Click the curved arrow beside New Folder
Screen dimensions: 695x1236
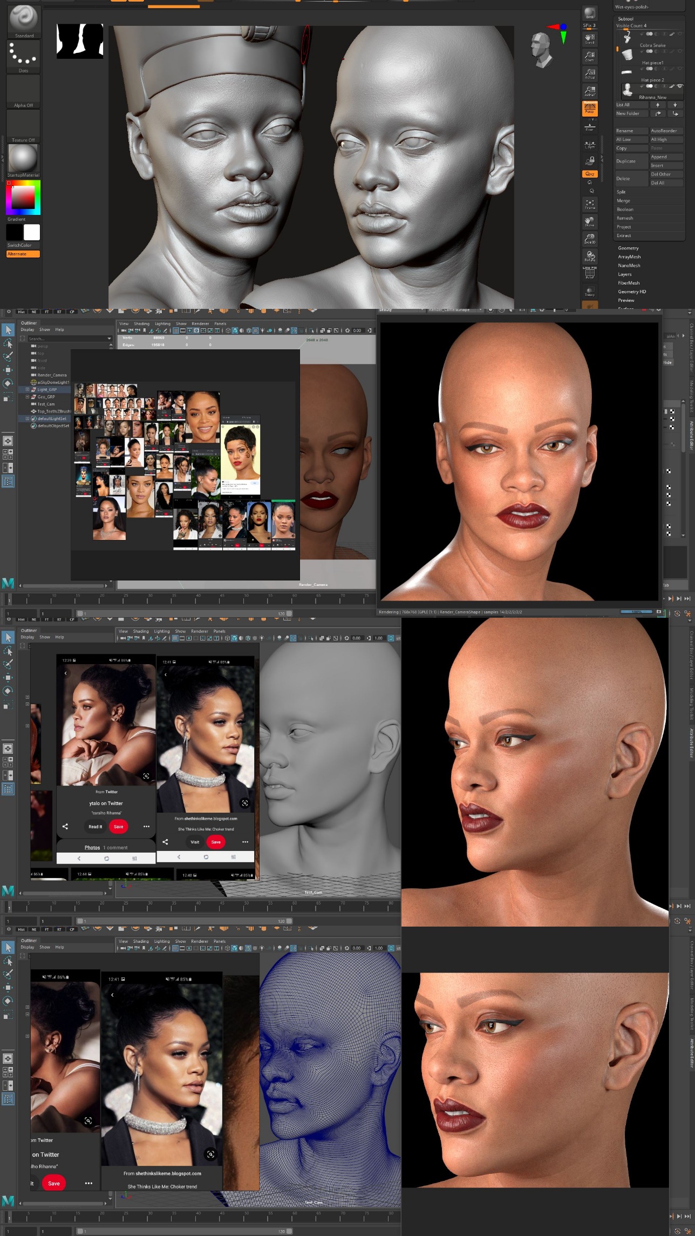(x=658, y=113)
